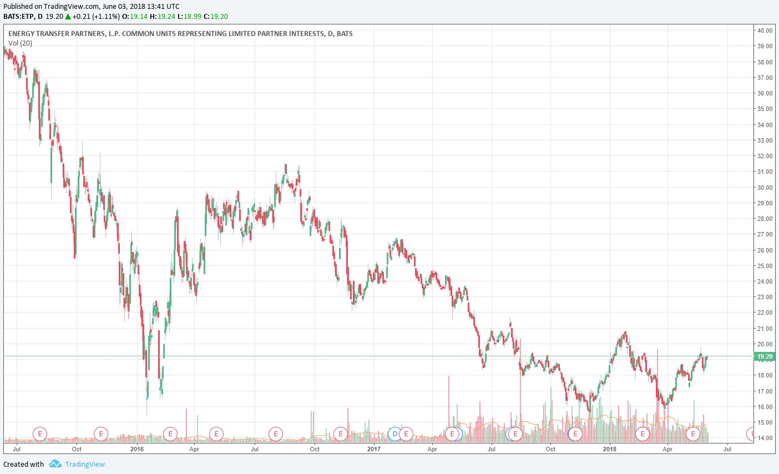The image size is (779, 474).
Task: Click the 2016 label on time axis
Action: 136,449
